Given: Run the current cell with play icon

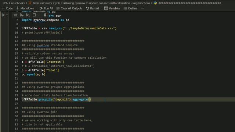Looking at the screenshot, I should (x=3, y=15).
